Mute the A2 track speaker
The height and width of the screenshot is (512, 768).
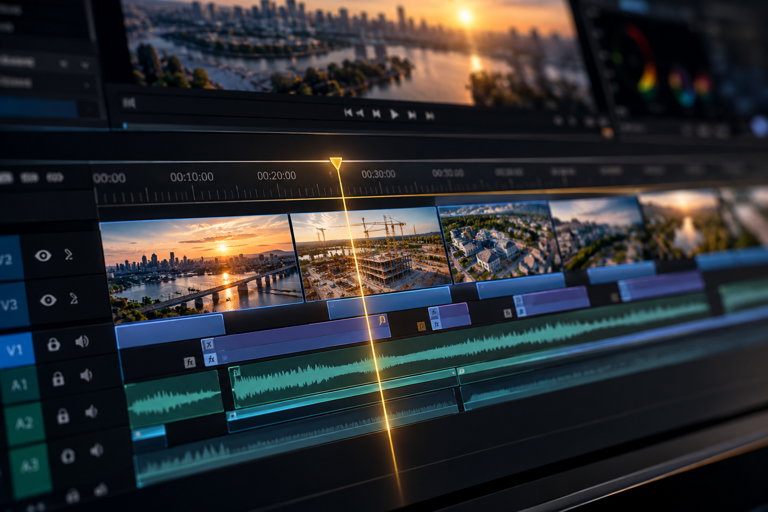[91, 411]
